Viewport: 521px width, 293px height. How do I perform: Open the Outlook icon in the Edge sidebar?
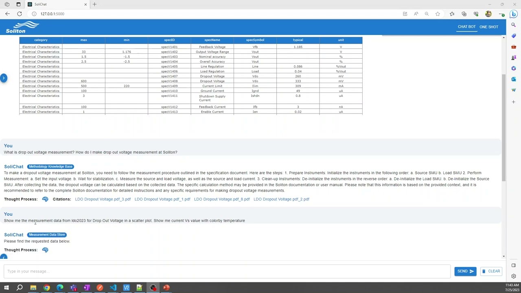pyautogui.click(x=514, y=79)
